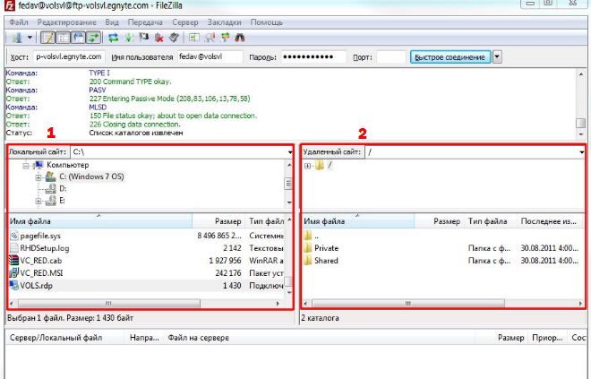This screenshot has width=591, height=379.
Task: Select the C: (Windows 7 OS) drive
Action: click(x=91, y=177)
